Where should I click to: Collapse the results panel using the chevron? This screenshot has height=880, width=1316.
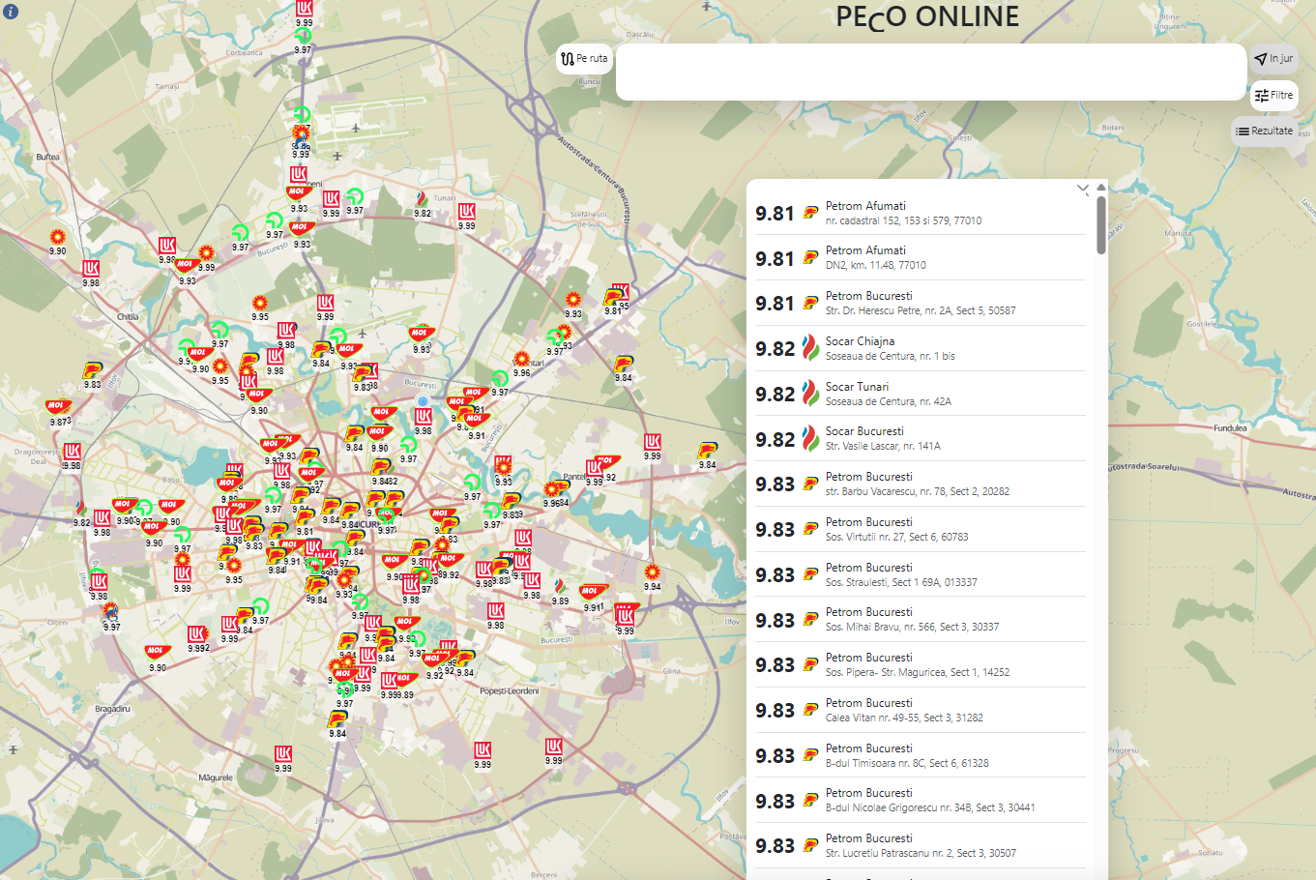tap(1082, 190)
